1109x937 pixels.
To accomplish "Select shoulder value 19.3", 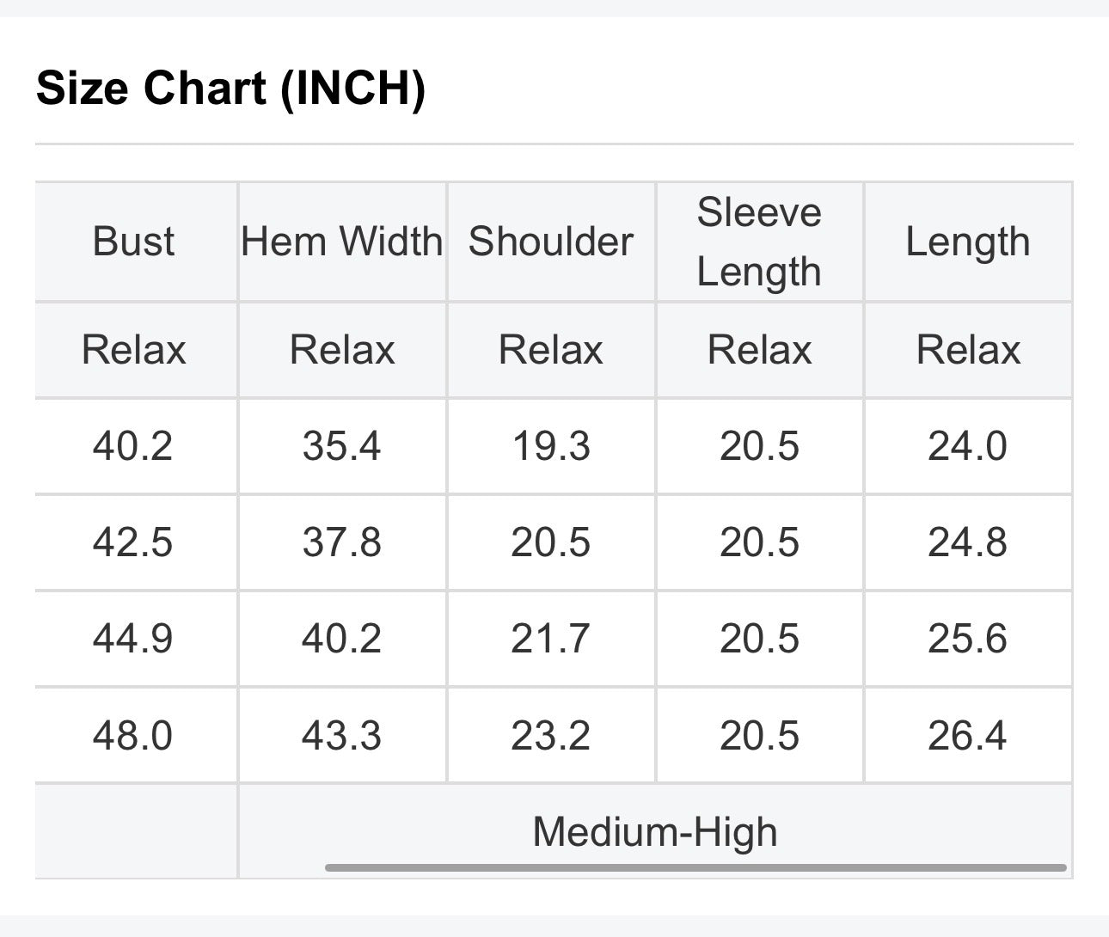I will 551,446.
